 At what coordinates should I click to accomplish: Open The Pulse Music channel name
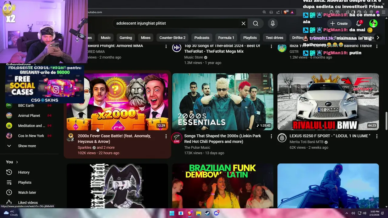[x=197, y=147]
